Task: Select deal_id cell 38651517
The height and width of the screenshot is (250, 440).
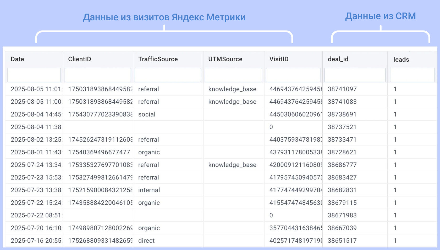Action: [342, 241]
